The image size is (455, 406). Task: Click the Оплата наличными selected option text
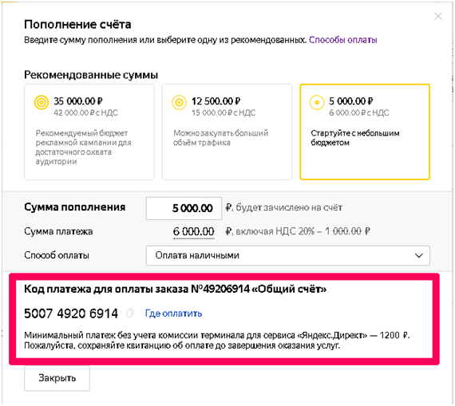(x=197, y=255)
